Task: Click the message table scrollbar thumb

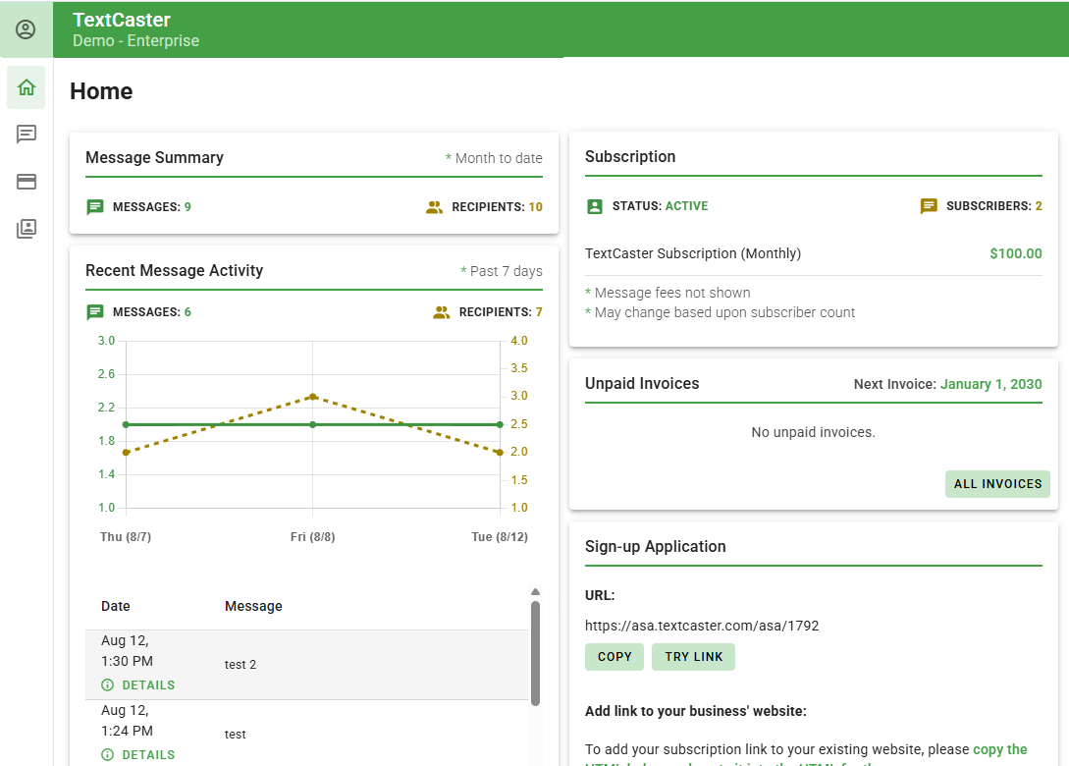Action: click(x=535, y=653)
